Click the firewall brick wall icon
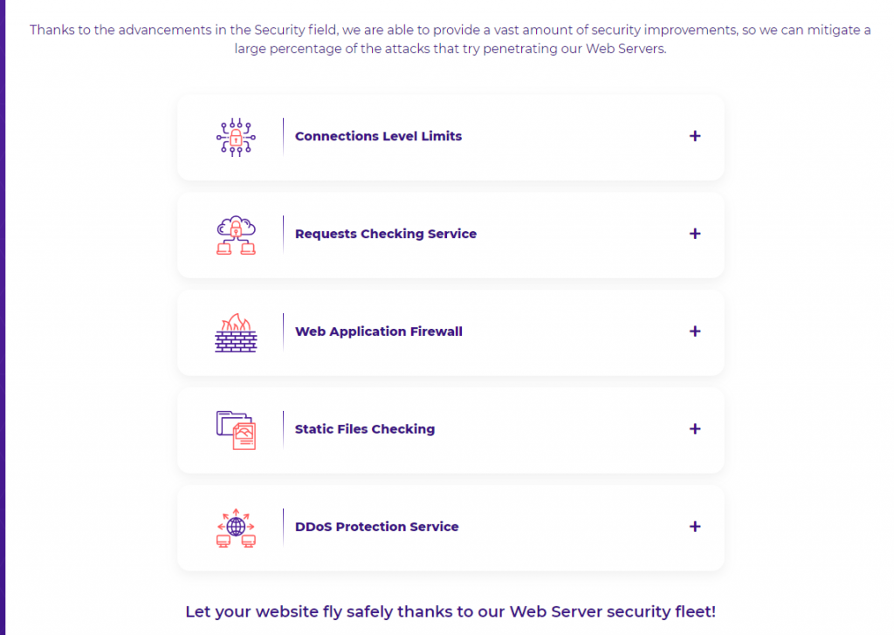The image size is (894, 635). pyautogui.click(x=236, y=332)
